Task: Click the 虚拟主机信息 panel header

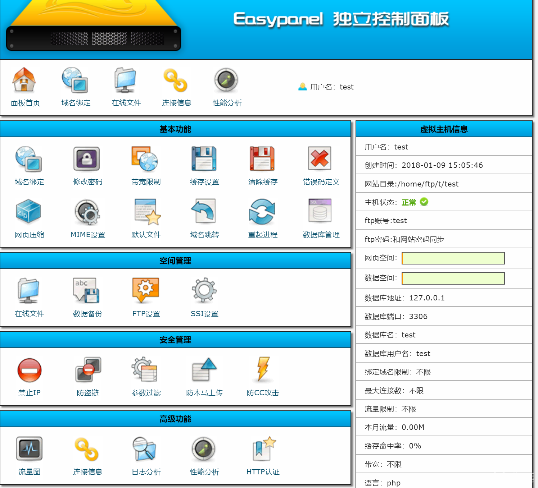Action: 444,129
